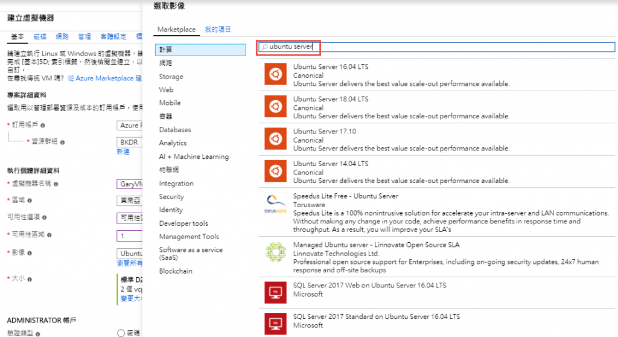The image size is (618, 337).
Task: Select the 物聯網 category
Action: 169,170
